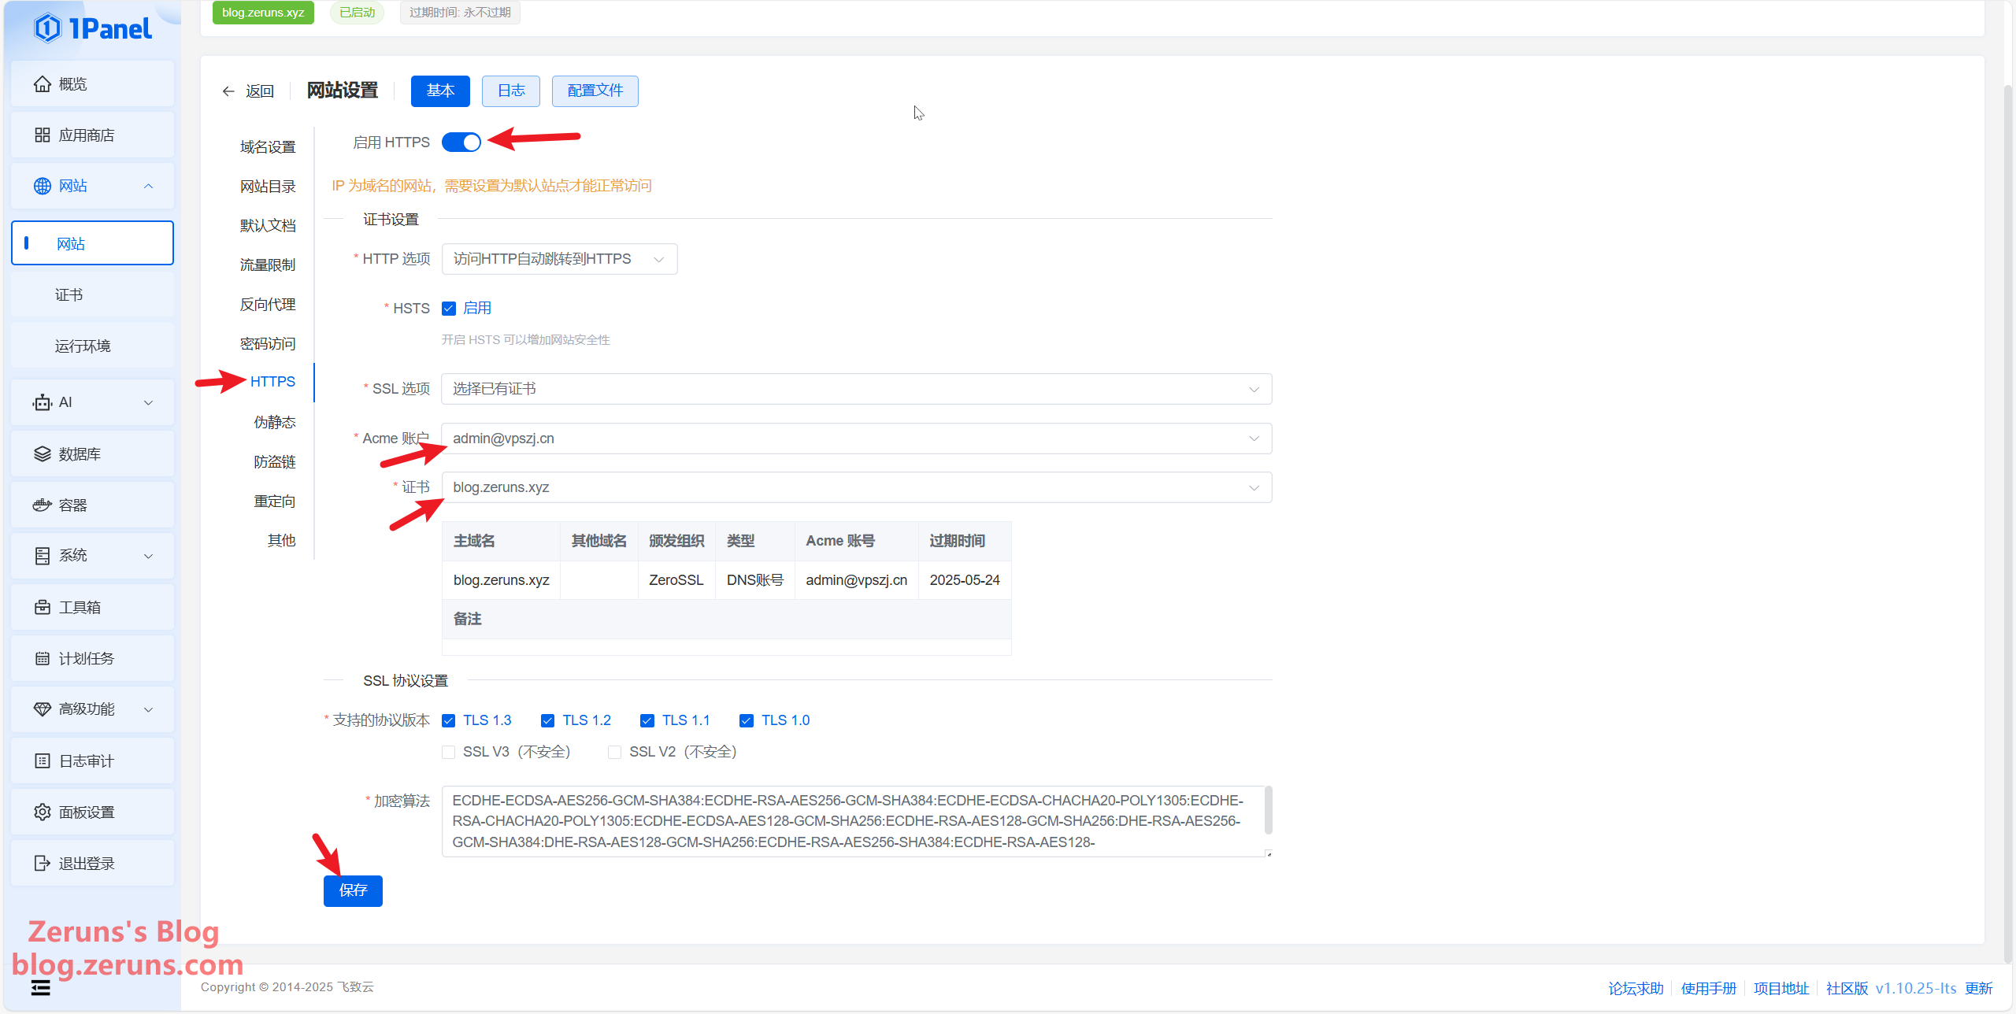Open the HTTP options dropdown
This screenshot has width=2016, height=1014.
click(559, 259)
